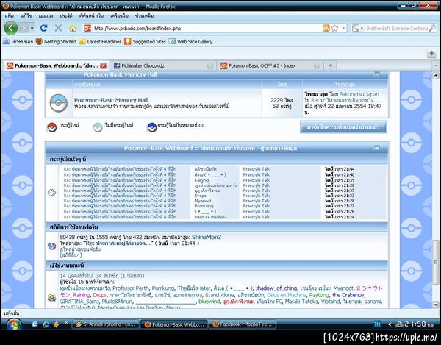Collapse the info center section header
Screen dimensions: 441x345
(x=376, y=147)
